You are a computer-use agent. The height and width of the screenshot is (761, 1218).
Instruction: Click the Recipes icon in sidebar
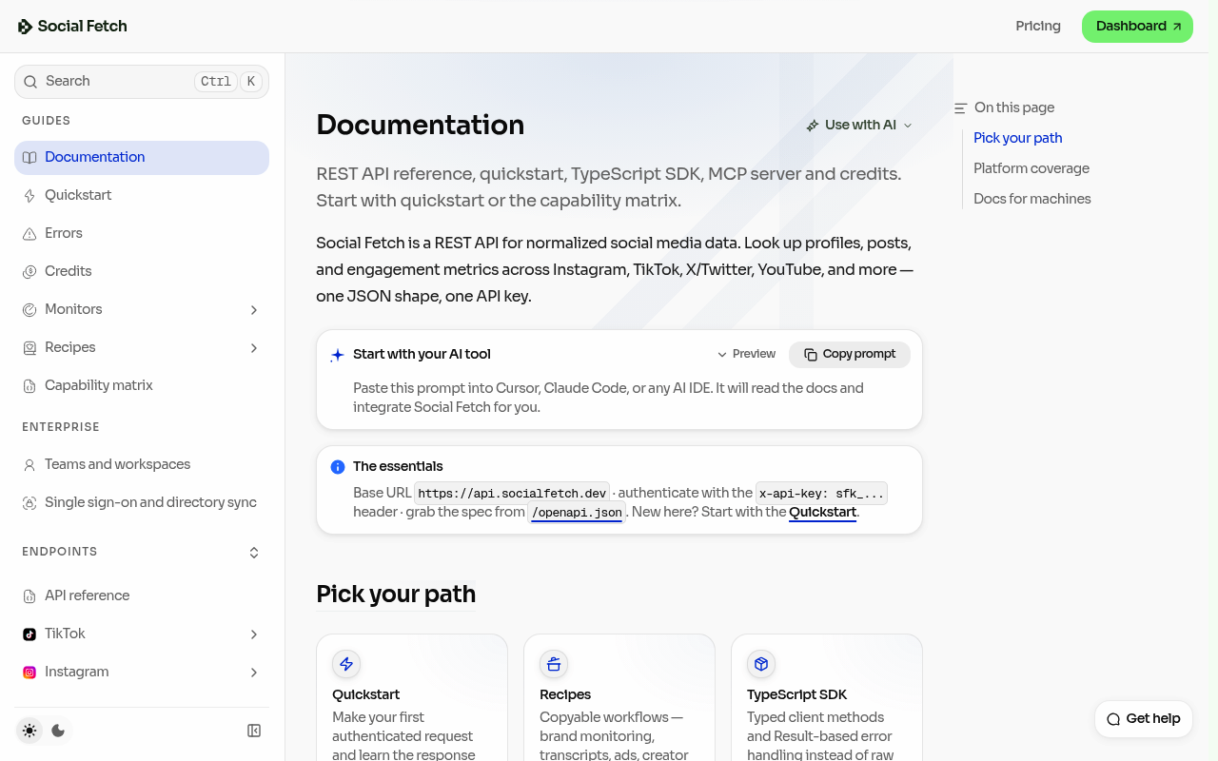[29, 348]
